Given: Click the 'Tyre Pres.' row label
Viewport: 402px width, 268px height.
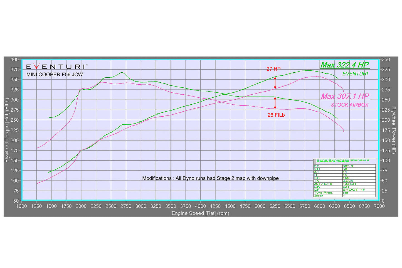Looking at the screenshot, I should coord(323,193).
